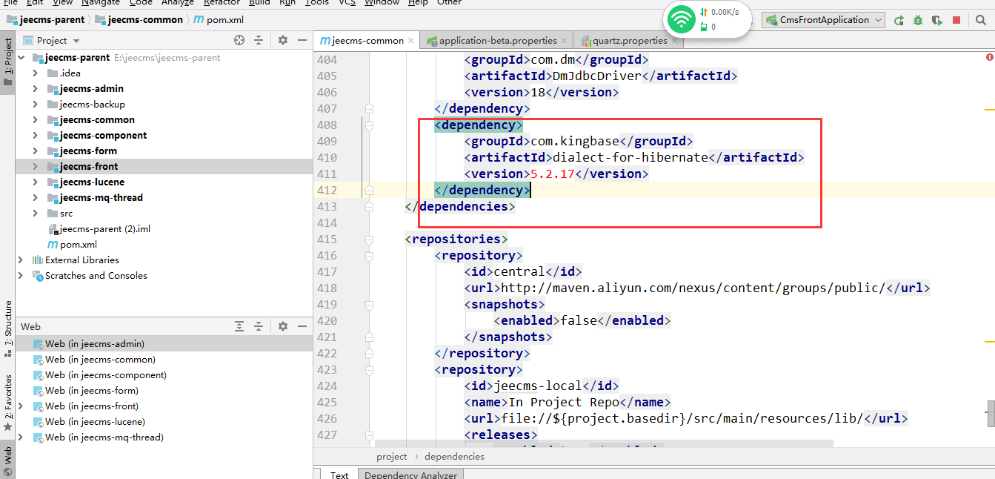Expand Web (in jeecms-front) node
The height and width of the screenshot is (479, 995).
pyautogui.click(x=21, y=406)
